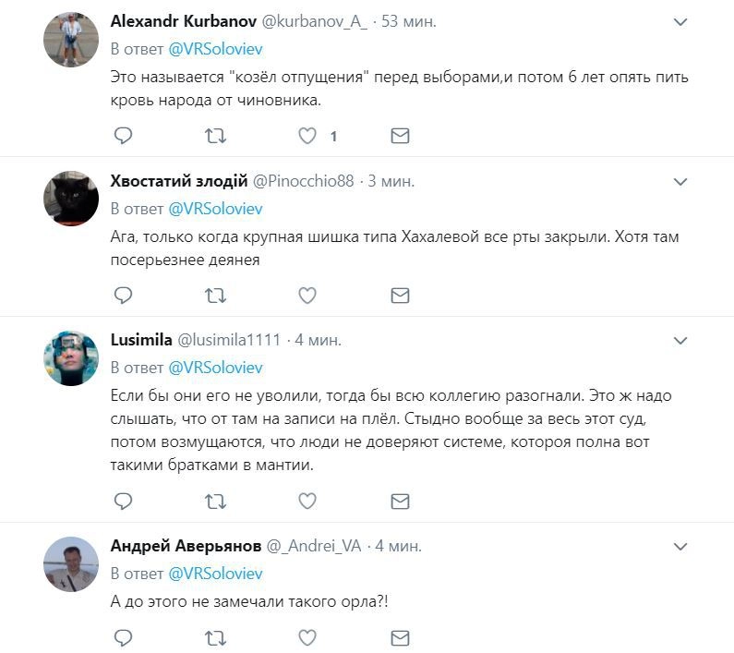Reply to Хвостатий злодій's tweet
Screen dimensions: 734x653
coord(123,296)
